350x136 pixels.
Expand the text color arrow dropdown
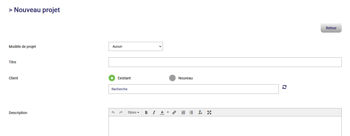click(x=168, y=112)
